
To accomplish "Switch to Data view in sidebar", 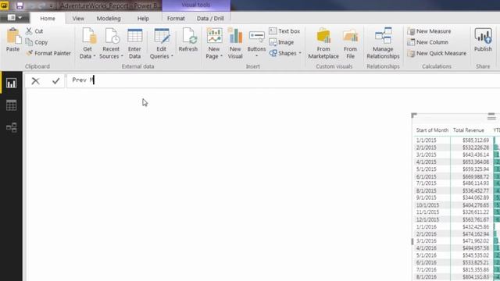I will coord(11,105).
